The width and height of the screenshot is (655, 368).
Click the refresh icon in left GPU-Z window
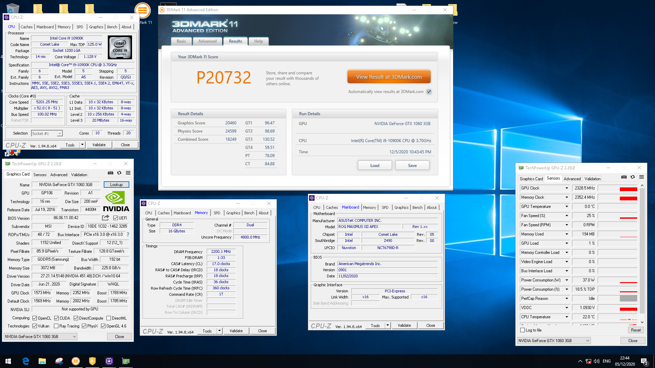[119, 173]
